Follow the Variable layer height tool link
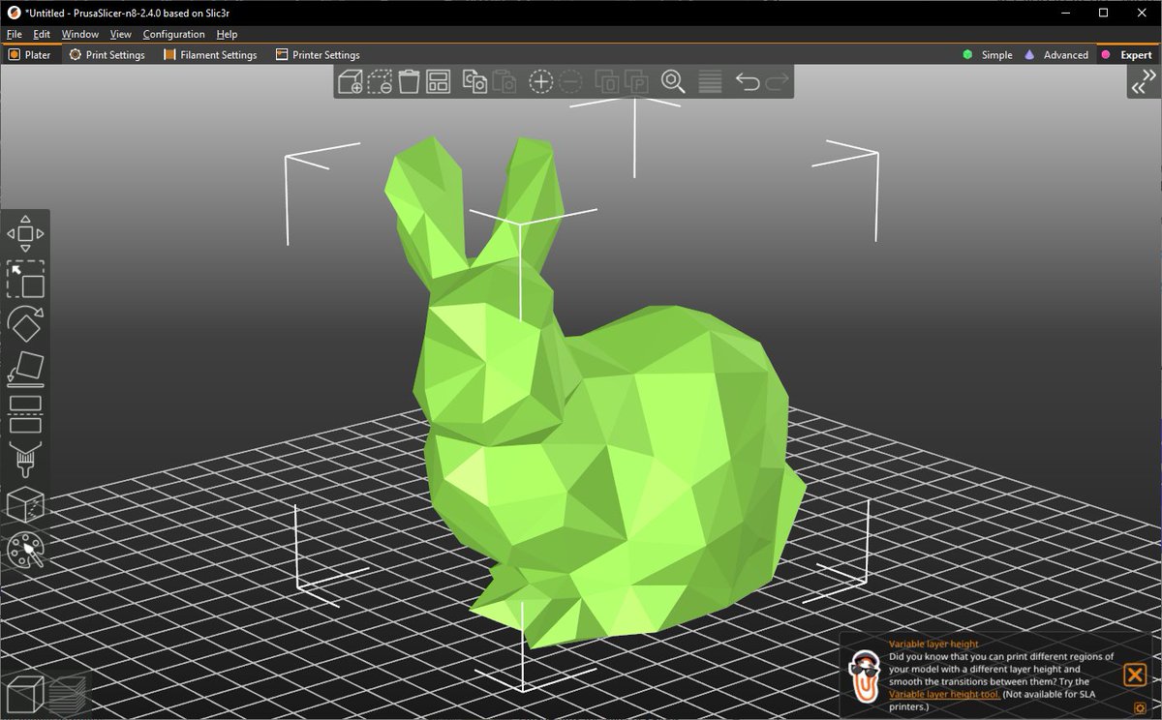The width and height of the screenshot is (1162, 720). tap(944, 694)
